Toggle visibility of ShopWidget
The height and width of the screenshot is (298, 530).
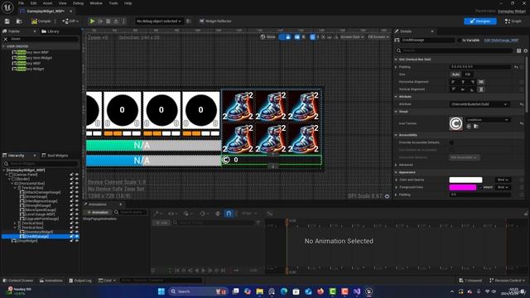77,241
